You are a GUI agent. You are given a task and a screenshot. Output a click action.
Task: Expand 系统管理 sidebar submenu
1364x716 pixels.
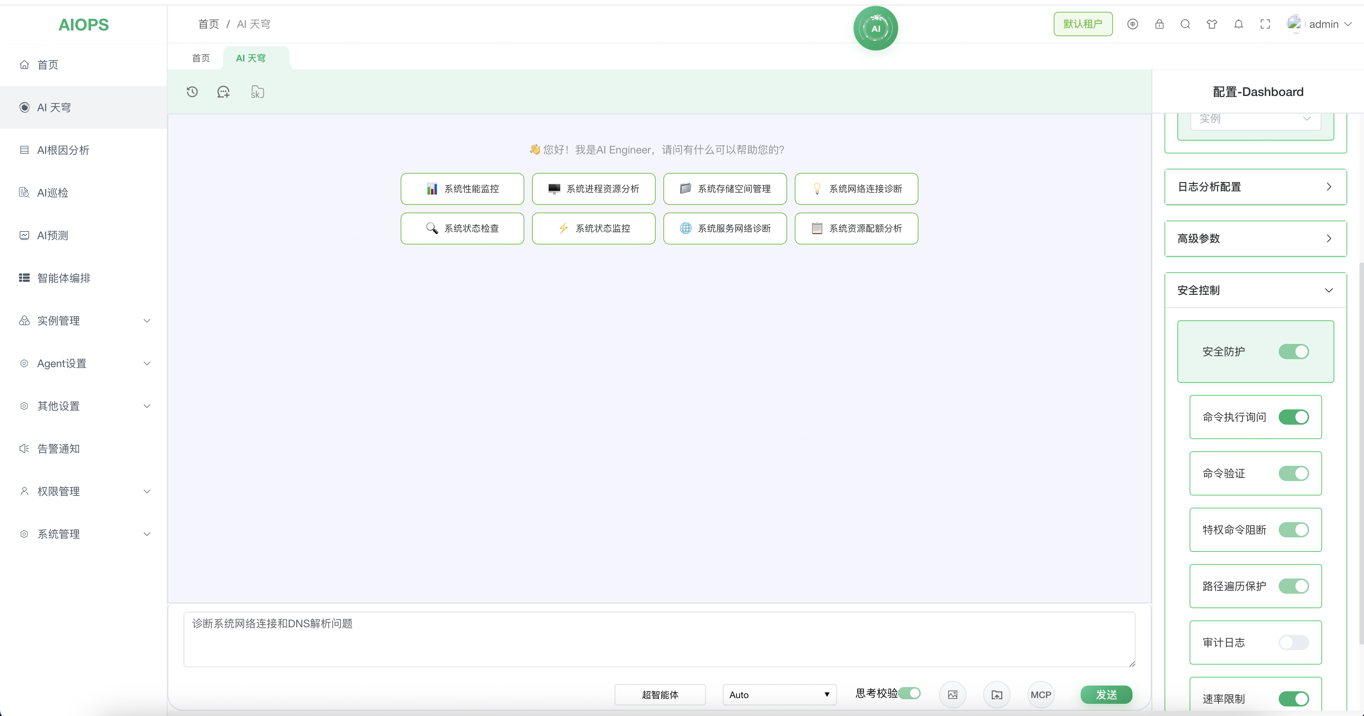pyautogui.click(x=84, y=534)
